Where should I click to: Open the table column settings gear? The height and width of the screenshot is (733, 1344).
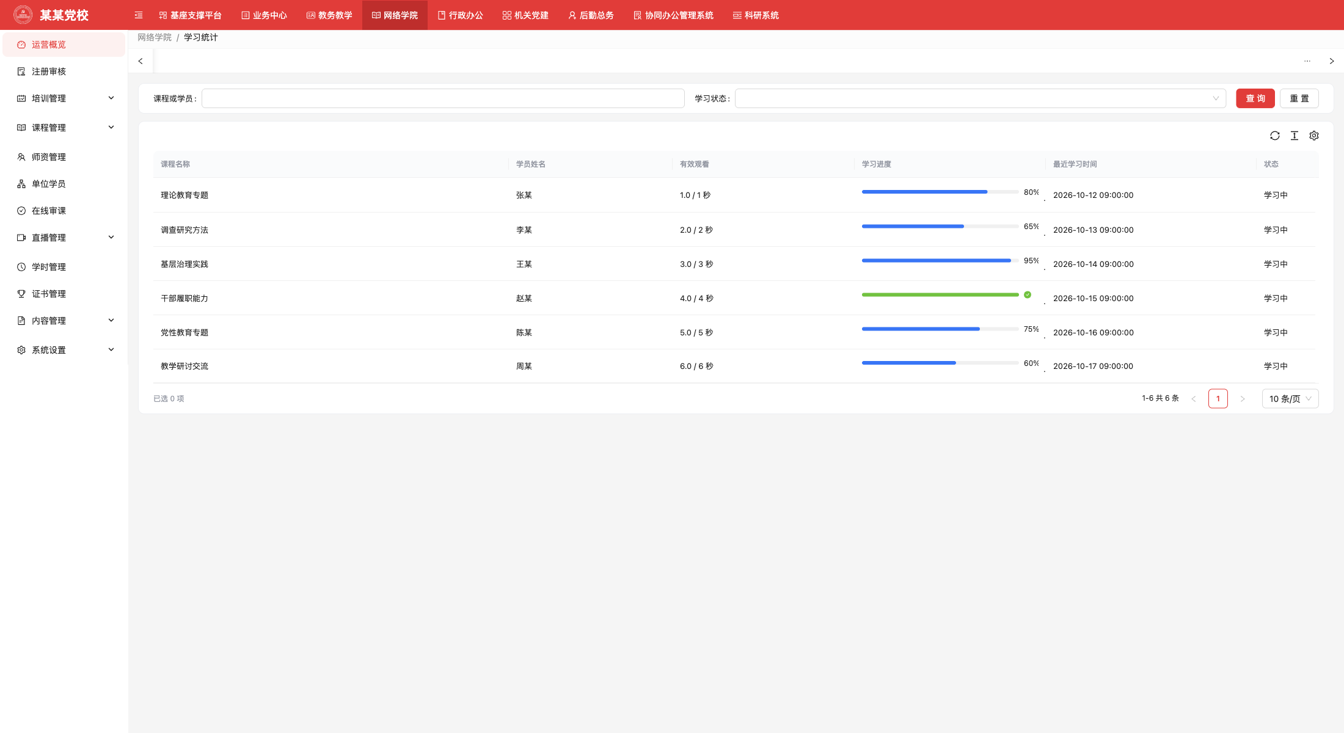pyautogui.click(x=1313, y=136)
